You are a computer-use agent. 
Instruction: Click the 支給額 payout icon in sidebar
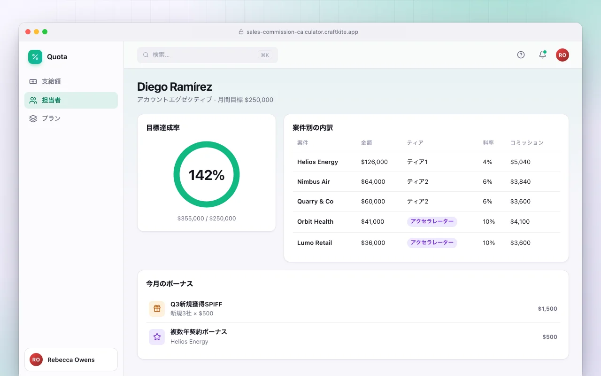click(x=33, y=81)
